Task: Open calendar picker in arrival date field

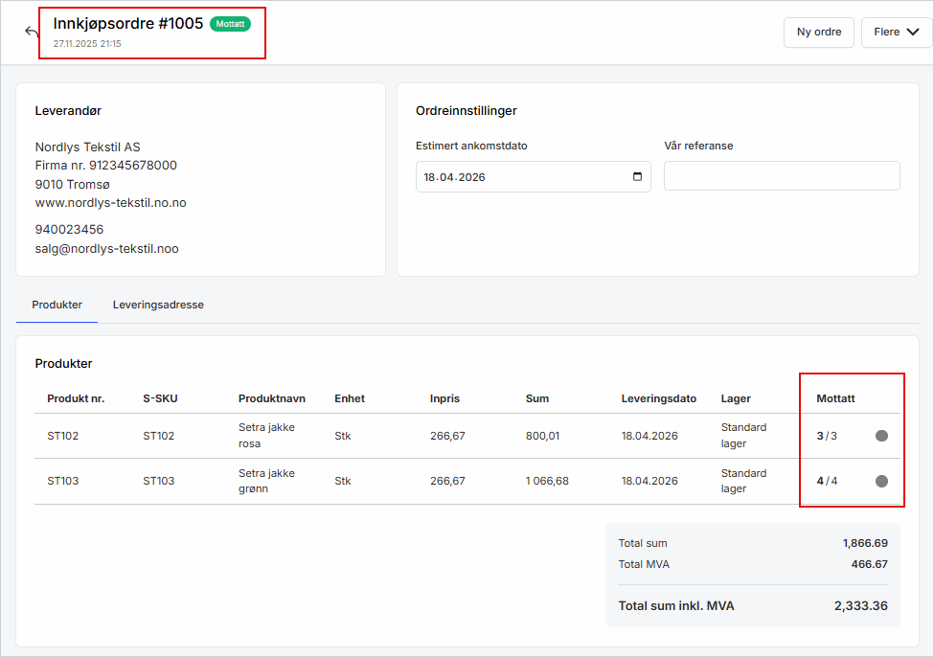Action: [x=638, y=177]
